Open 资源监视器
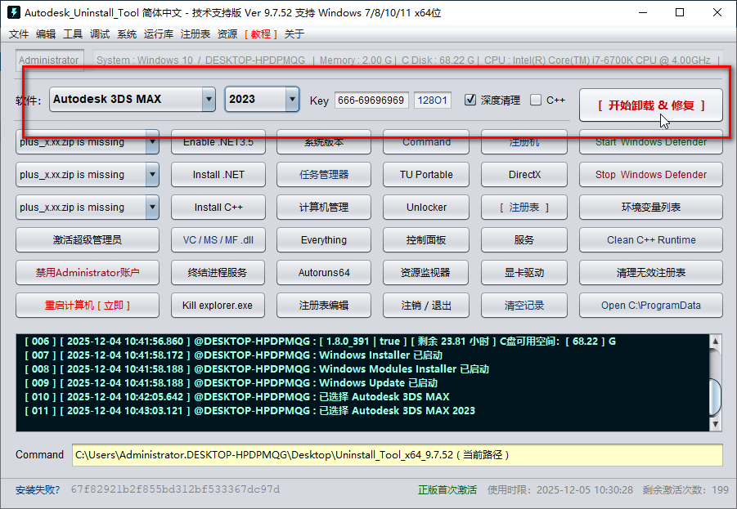Viewport: 737px width, 509px height. pos(426,272)
